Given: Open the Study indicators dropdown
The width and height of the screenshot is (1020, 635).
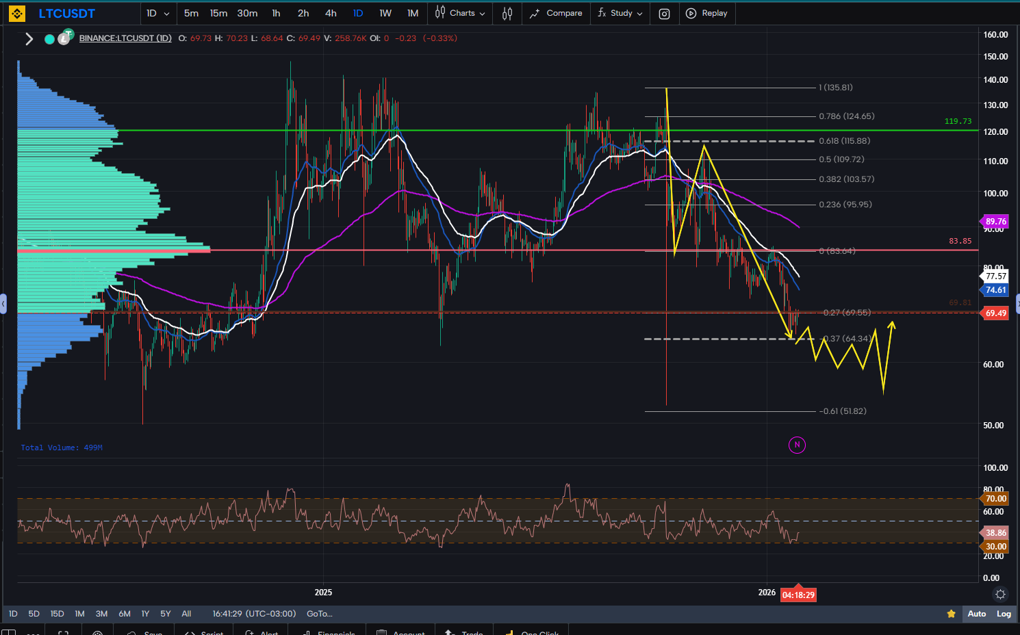Looking at the screenshot, I should pyautogui.click(x=620, y=13).
